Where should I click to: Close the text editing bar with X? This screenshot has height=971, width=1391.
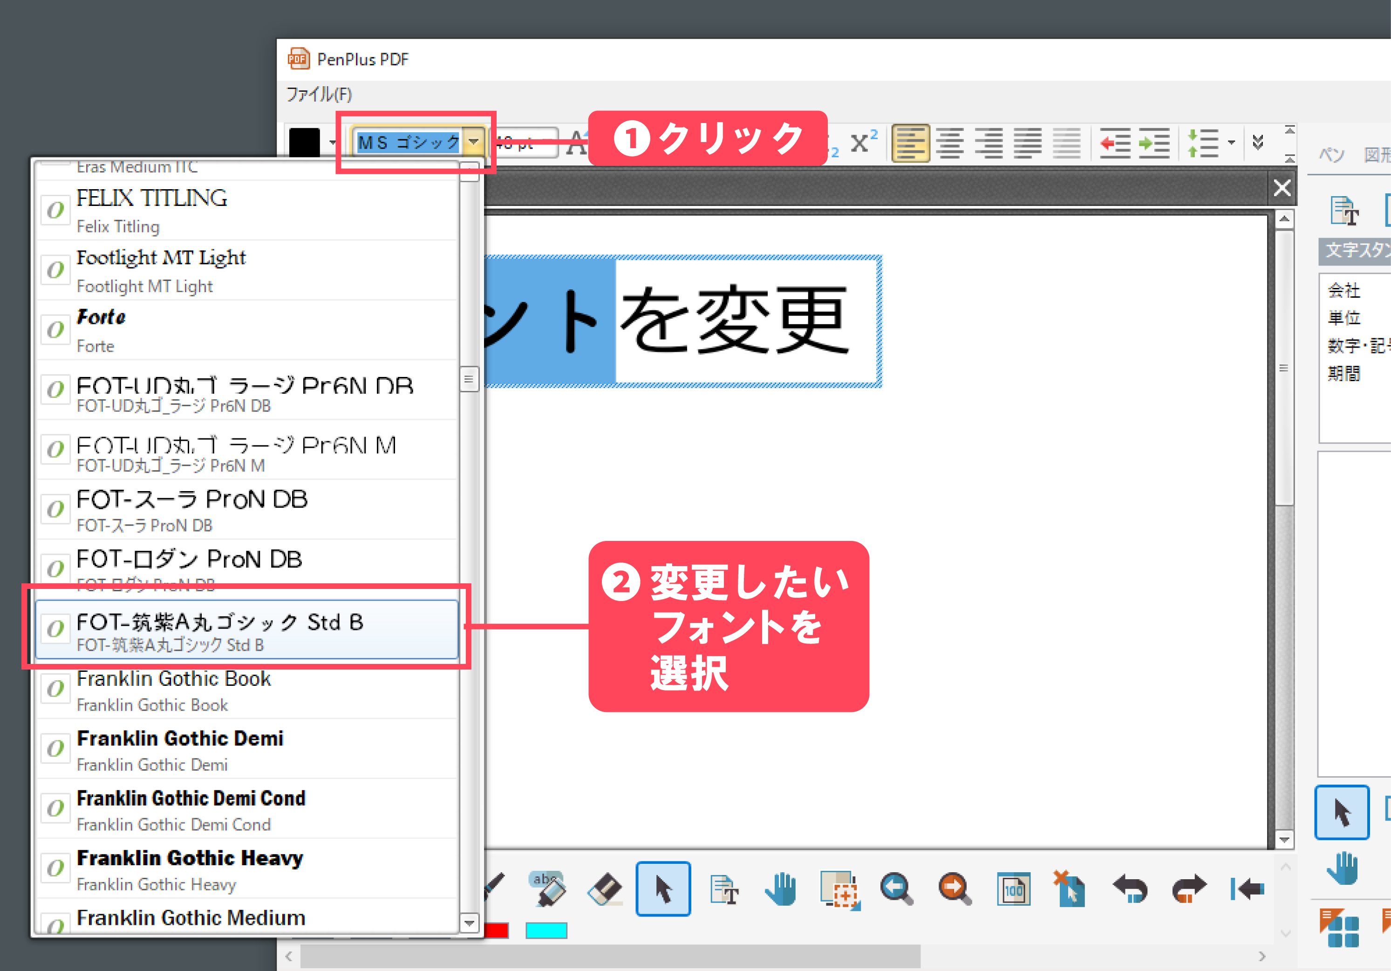[1282, 188]
